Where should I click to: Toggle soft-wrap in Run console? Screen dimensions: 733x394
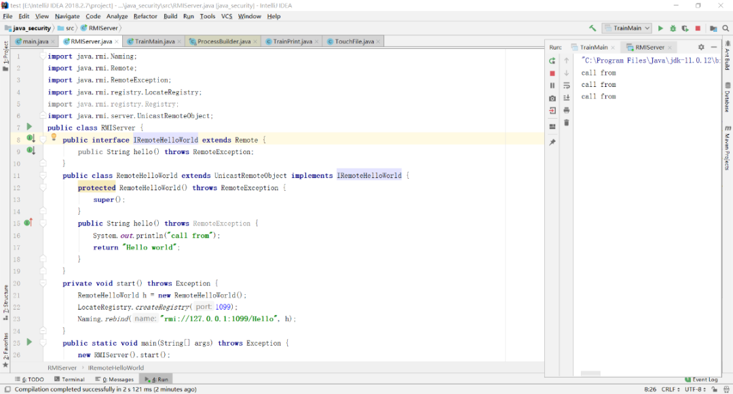[x=567, y=86]
